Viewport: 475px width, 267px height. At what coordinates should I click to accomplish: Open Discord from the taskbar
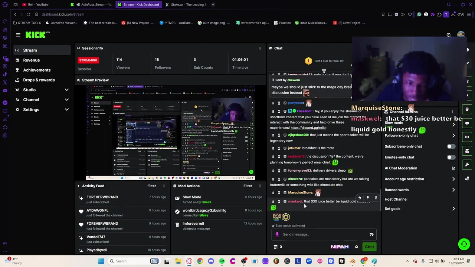tap(211, 261)
